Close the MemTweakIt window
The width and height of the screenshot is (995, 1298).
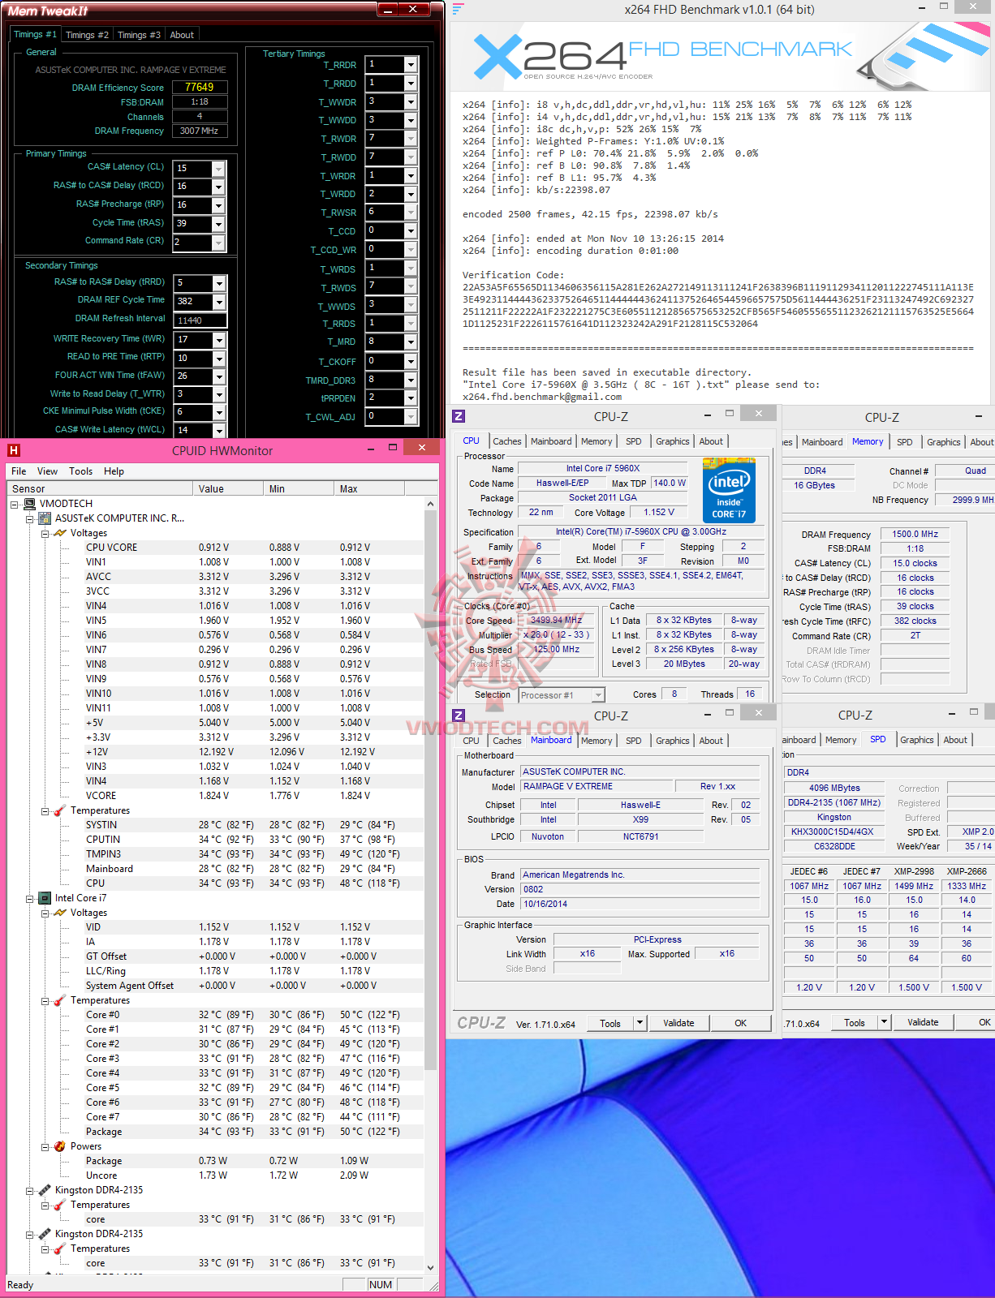pyautogui.click(x=413, y=9)
